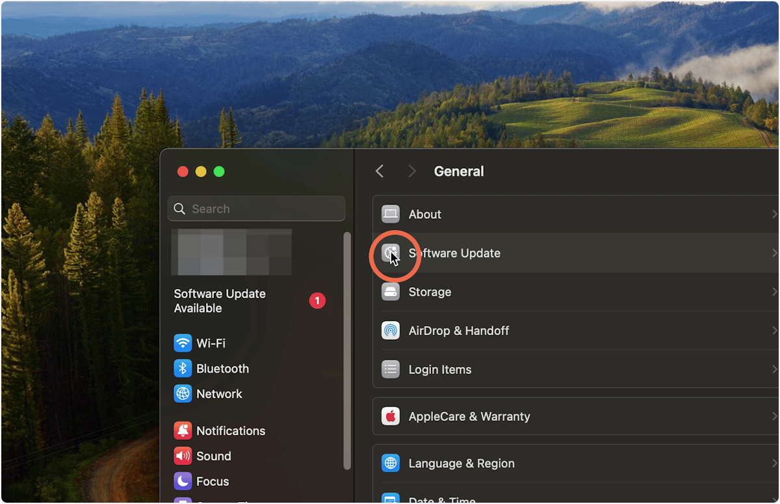The image size is (780, 504).
Task: Expand the Login Items row
Action: (775, 369)
